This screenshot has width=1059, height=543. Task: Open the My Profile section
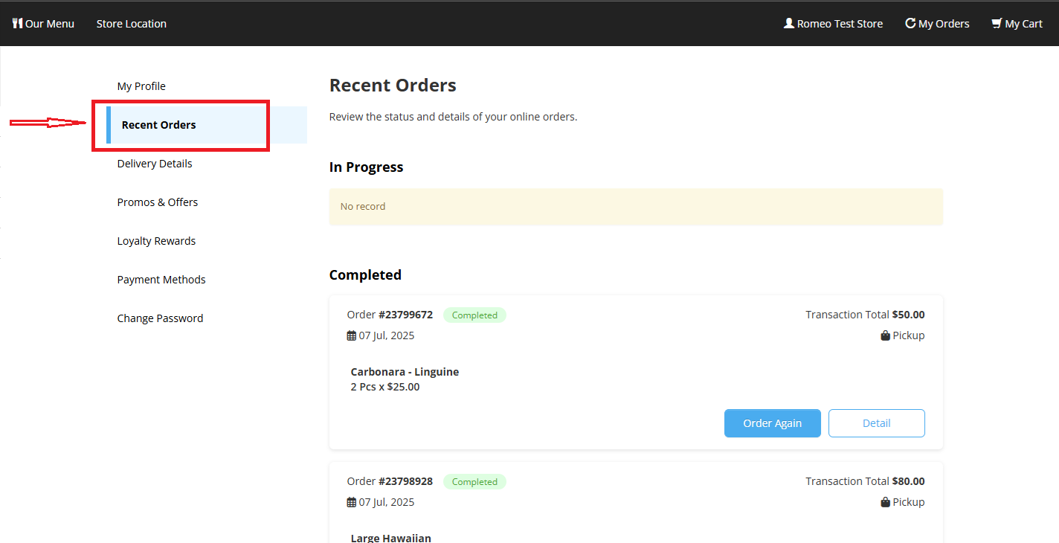[141, 86]
